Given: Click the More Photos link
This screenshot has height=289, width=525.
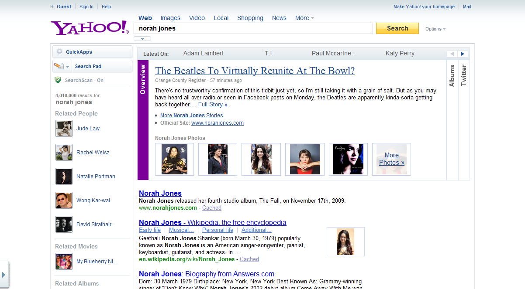Looking at the screenshot, I should coord(392,159).
